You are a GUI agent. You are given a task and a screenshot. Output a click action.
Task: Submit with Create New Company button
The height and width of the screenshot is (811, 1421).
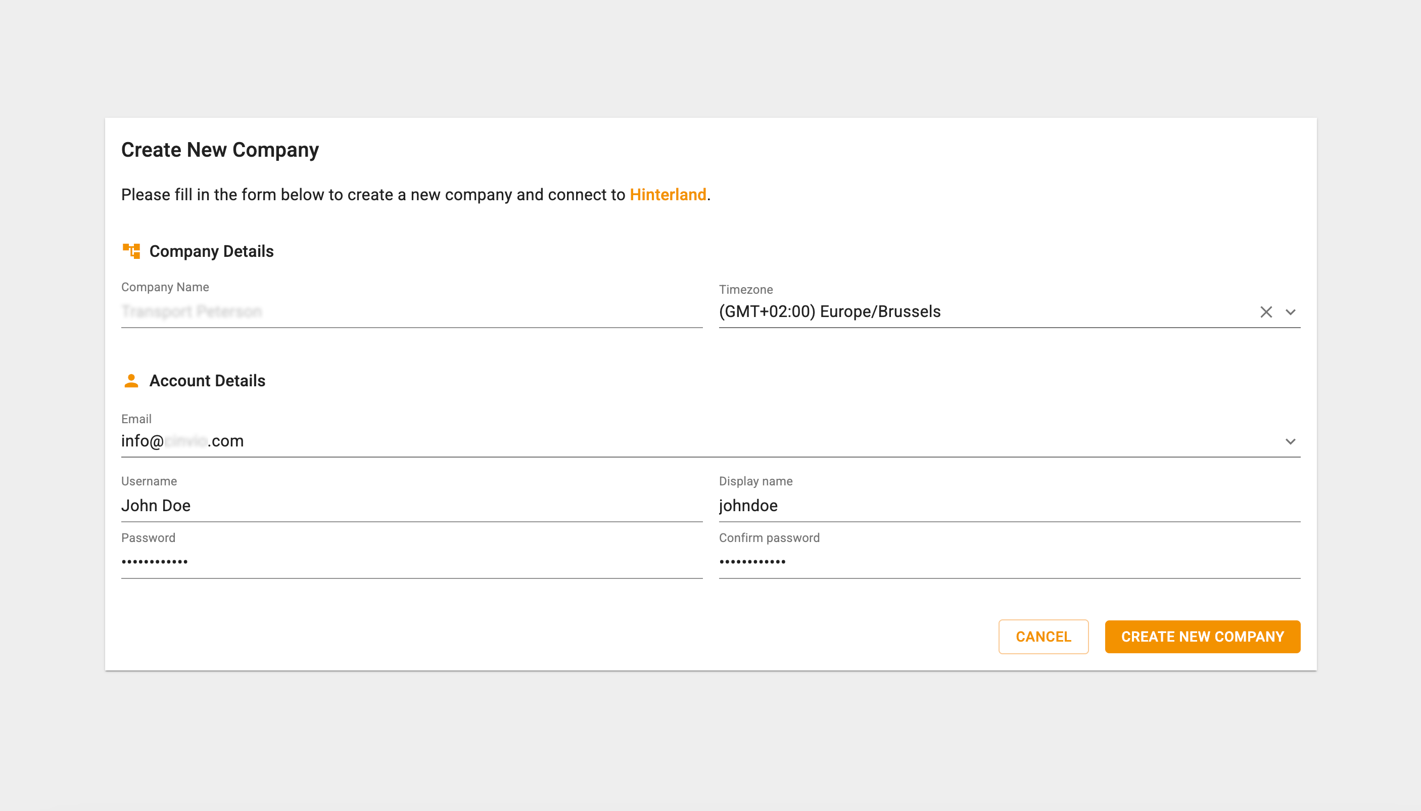click(x=1202, y=637)
